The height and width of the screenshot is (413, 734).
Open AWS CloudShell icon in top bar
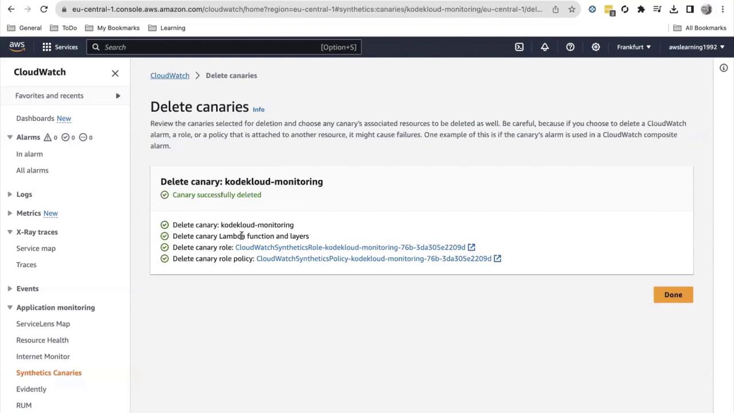point(519,47)
